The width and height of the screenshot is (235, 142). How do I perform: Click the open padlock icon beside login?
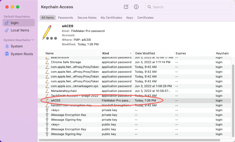[x=7, y=23]
